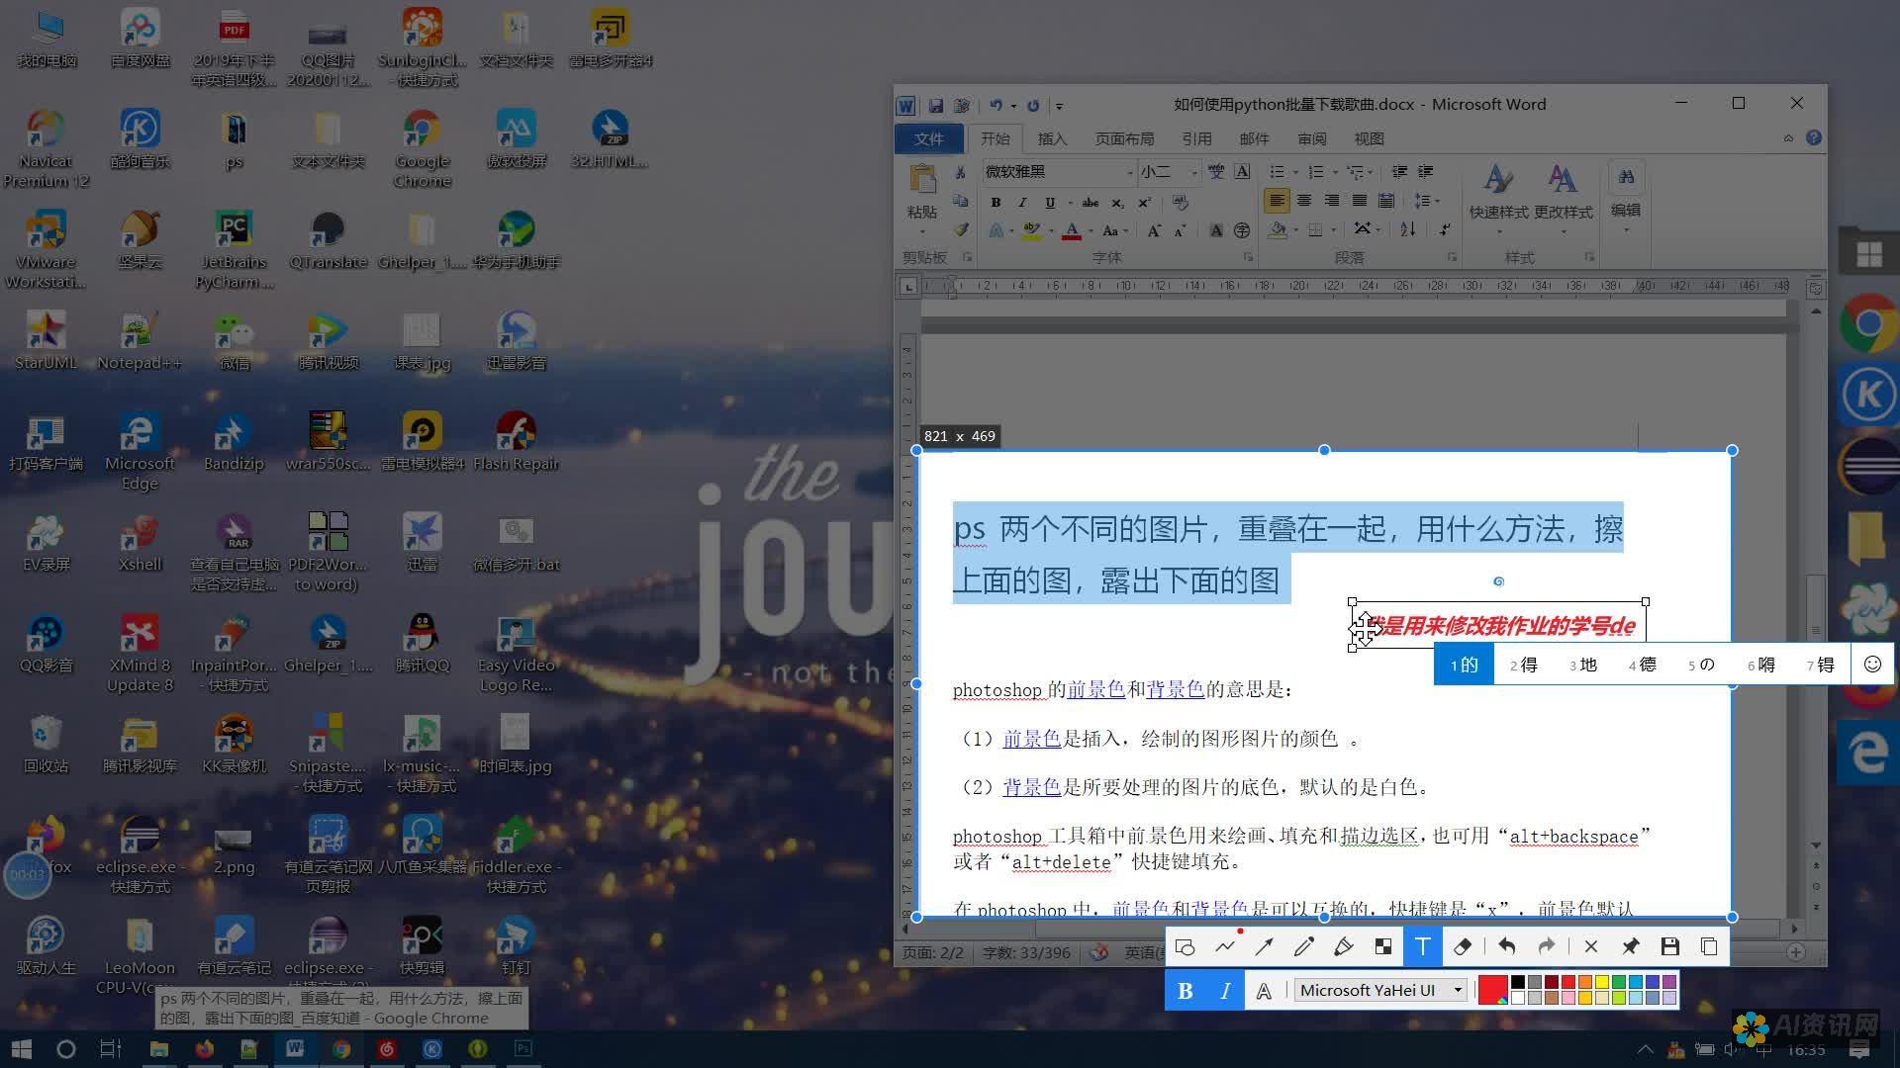Pick the black color swatch
The height and width of the screenshot is (1068, 1900).
click(x=1517, y=982)
